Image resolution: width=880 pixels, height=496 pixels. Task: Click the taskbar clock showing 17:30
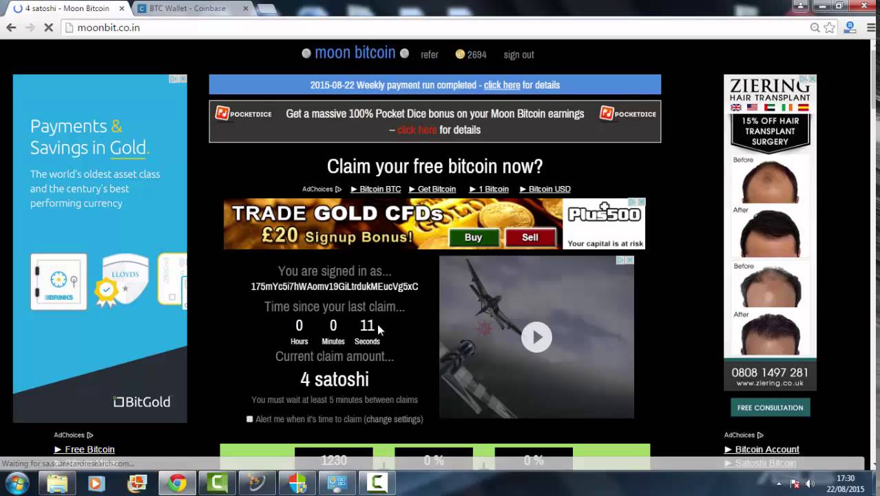pyautogui.click(x=846, y=484)
